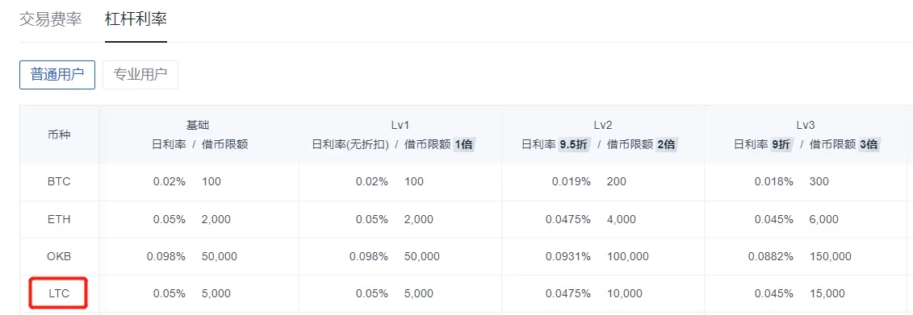Click BTC Lv3 rate 0.018%
The height and width of the screenshot is (315, 913).
coord(774,182)
